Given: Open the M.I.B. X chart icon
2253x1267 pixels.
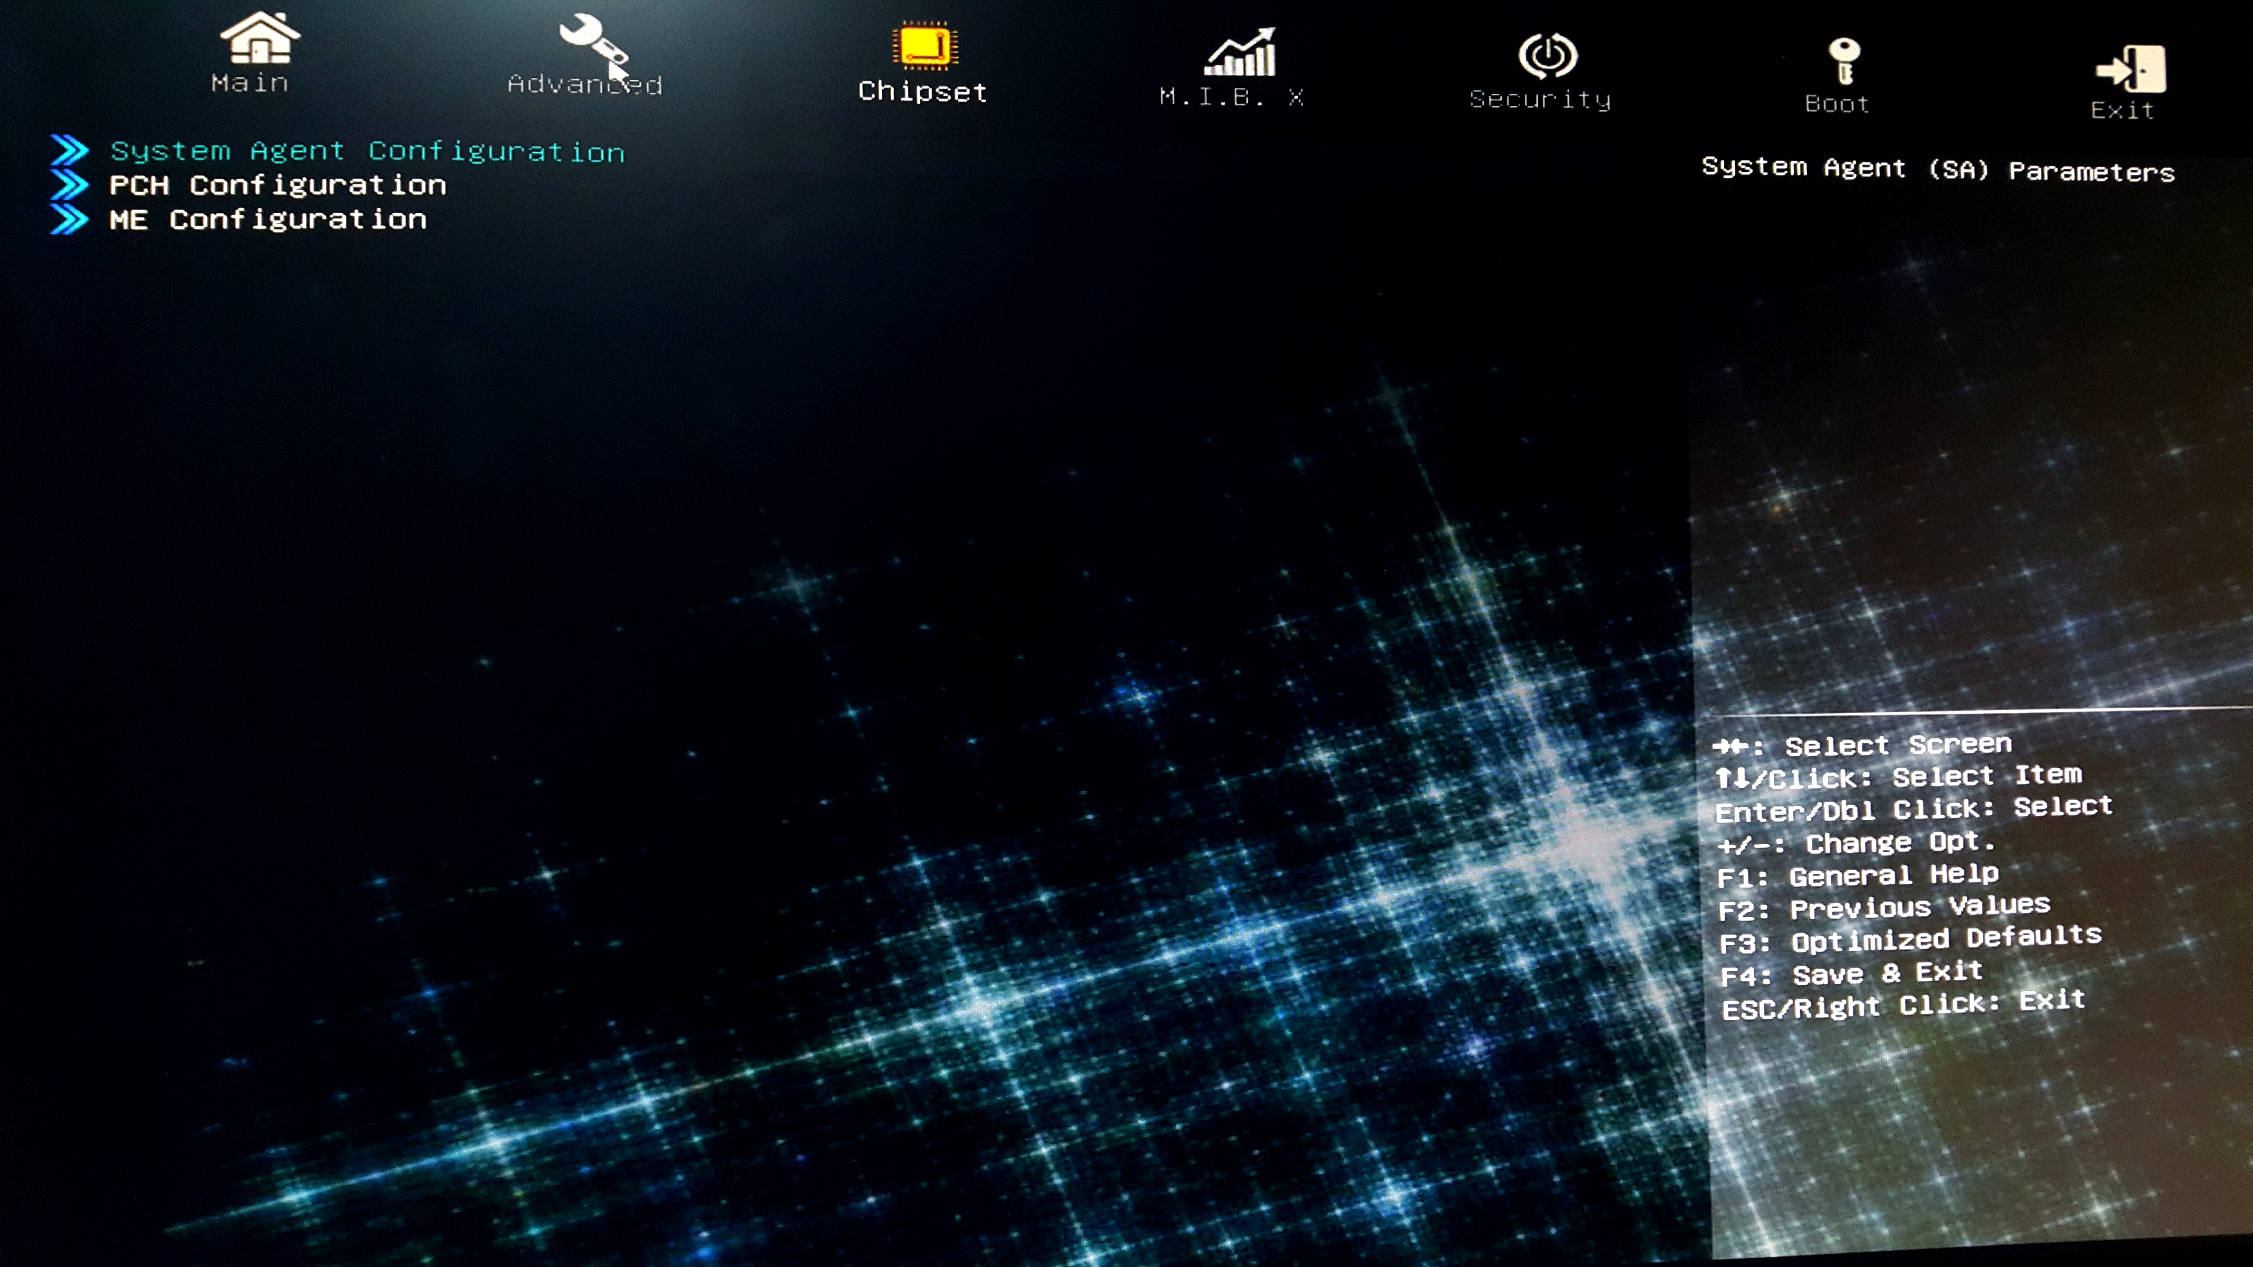Looking at the screenshot, I should pos(1239,53).
